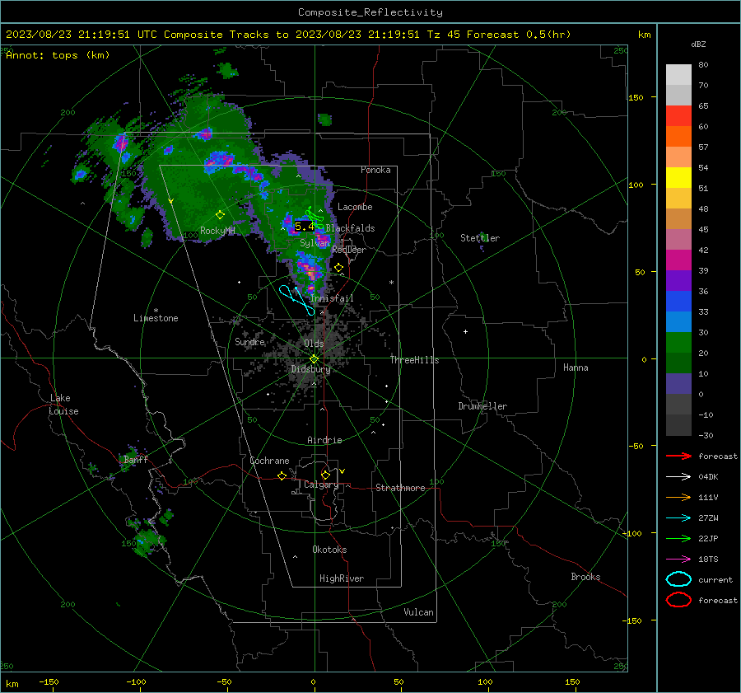Click the red forecast ellipse legend icon
Viewport: 741px width, 693px height.
pyautogui.click(x=678, y=600)
